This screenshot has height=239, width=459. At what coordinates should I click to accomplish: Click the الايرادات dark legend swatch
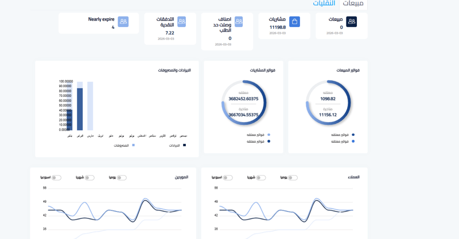tap(184, 145)
